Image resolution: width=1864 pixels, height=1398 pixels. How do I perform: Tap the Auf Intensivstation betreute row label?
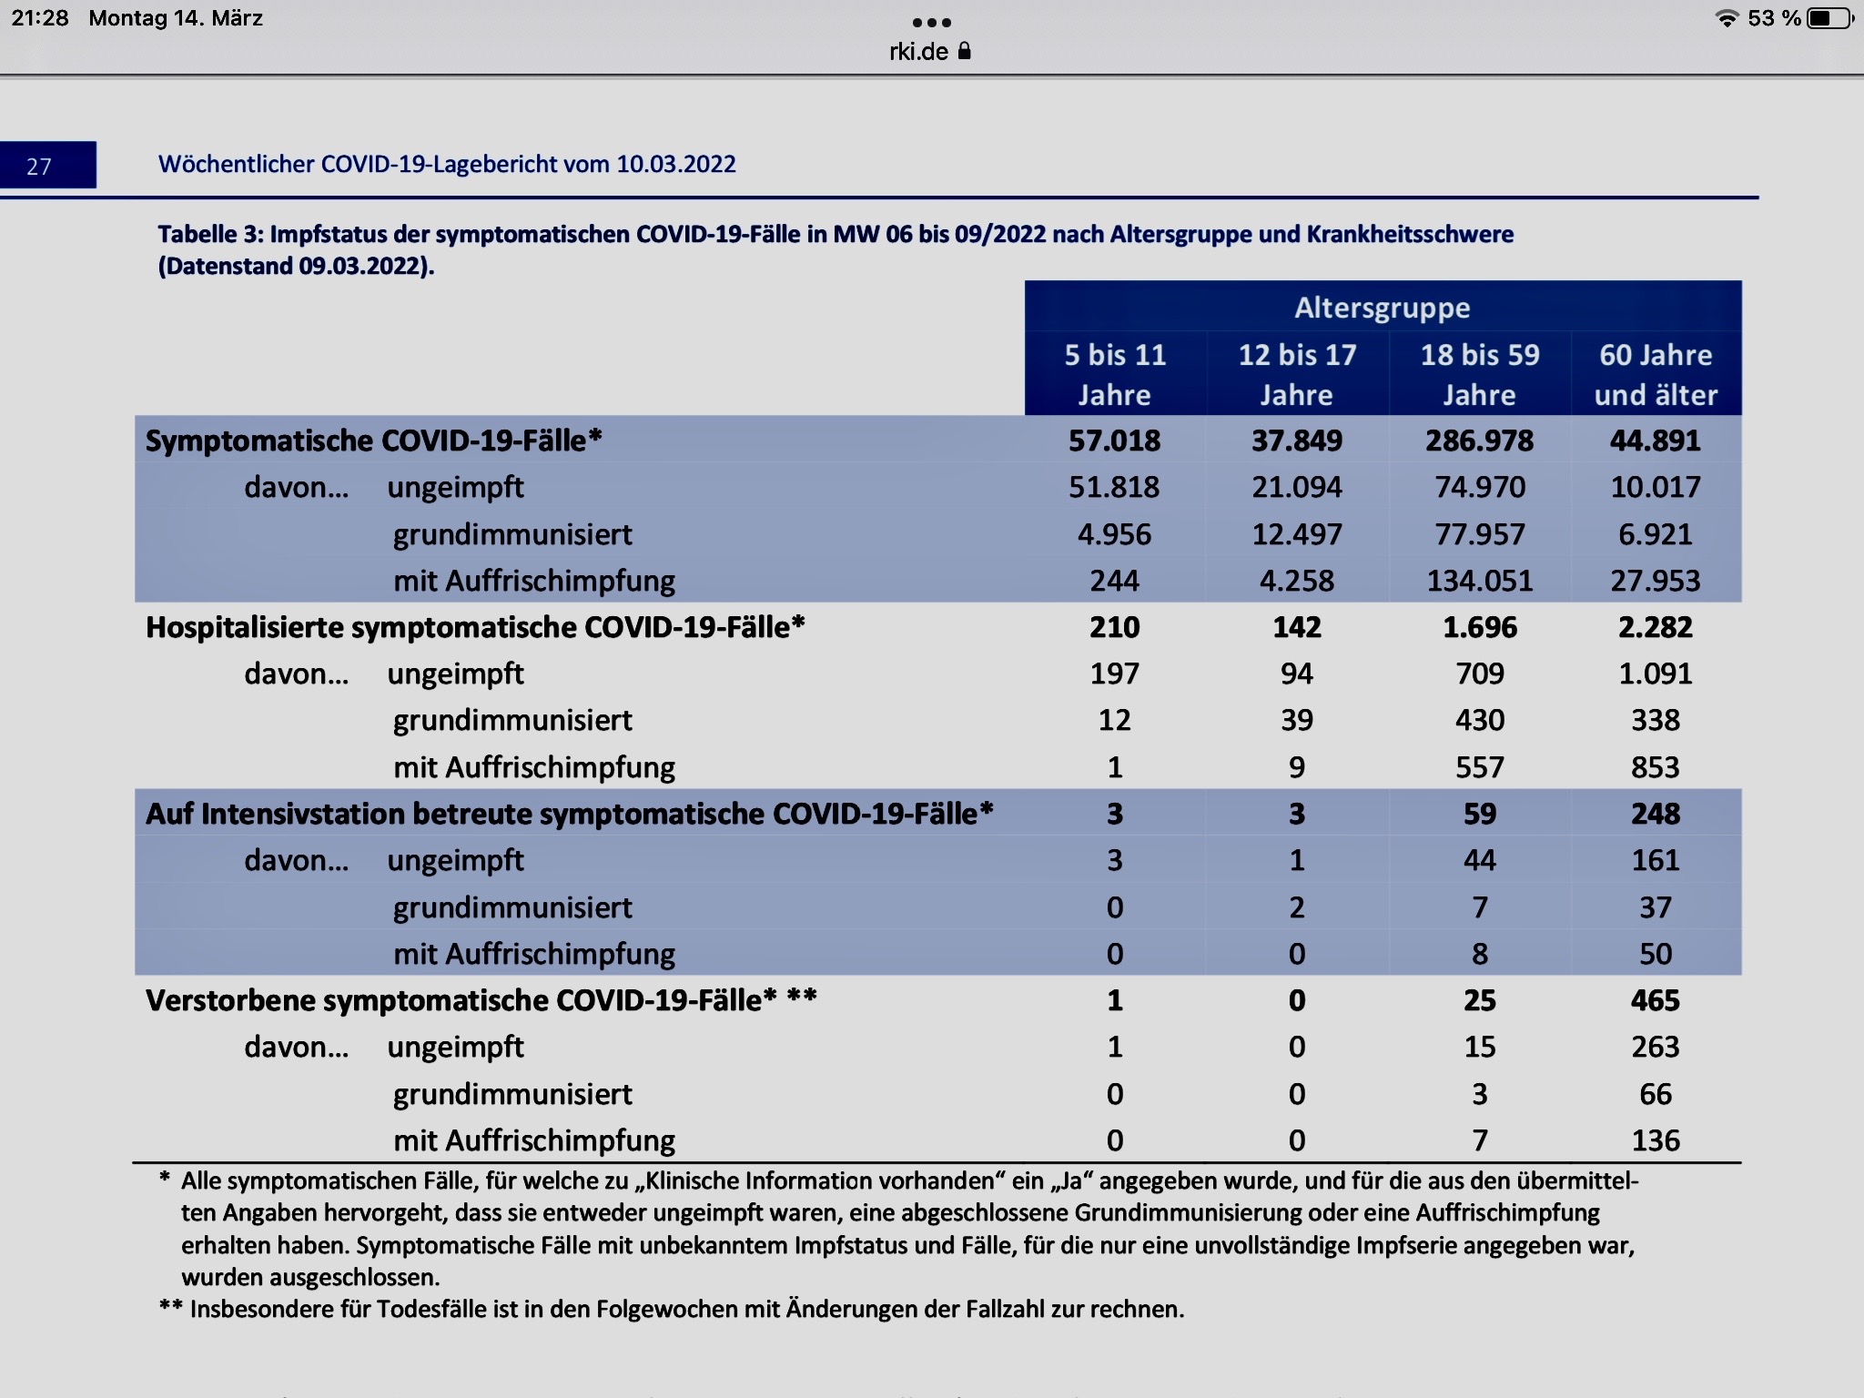pos(569,814)
